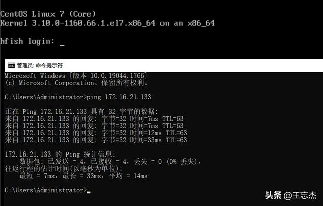
Task: Click the first reply line with 时间=7ms
Action: [94, 119]
